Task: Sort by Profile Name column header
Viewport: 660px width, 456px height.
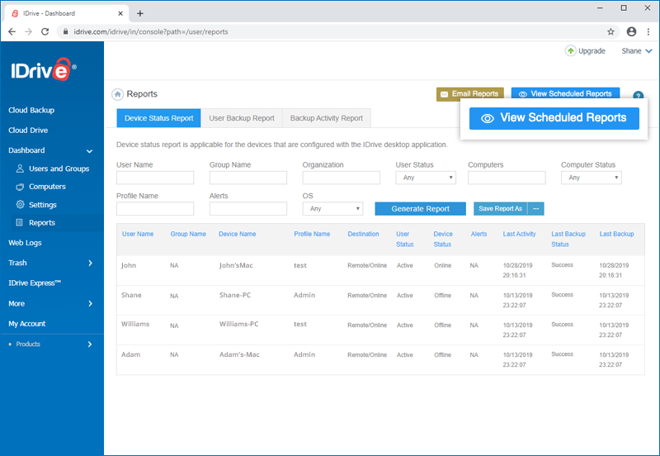Action: pos(312,234)
